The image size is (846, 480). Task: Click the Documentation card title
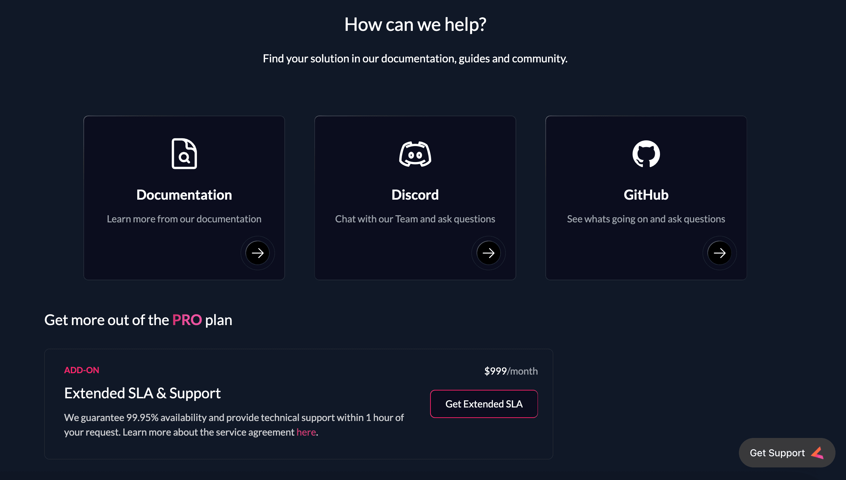click(184, 195)
